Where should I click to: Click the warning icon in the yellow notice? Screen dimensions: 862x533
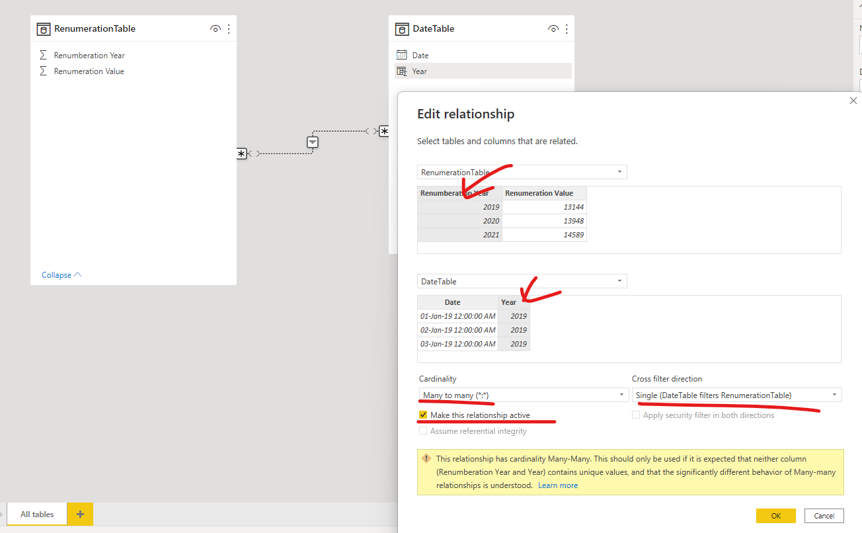coord(426,458)
